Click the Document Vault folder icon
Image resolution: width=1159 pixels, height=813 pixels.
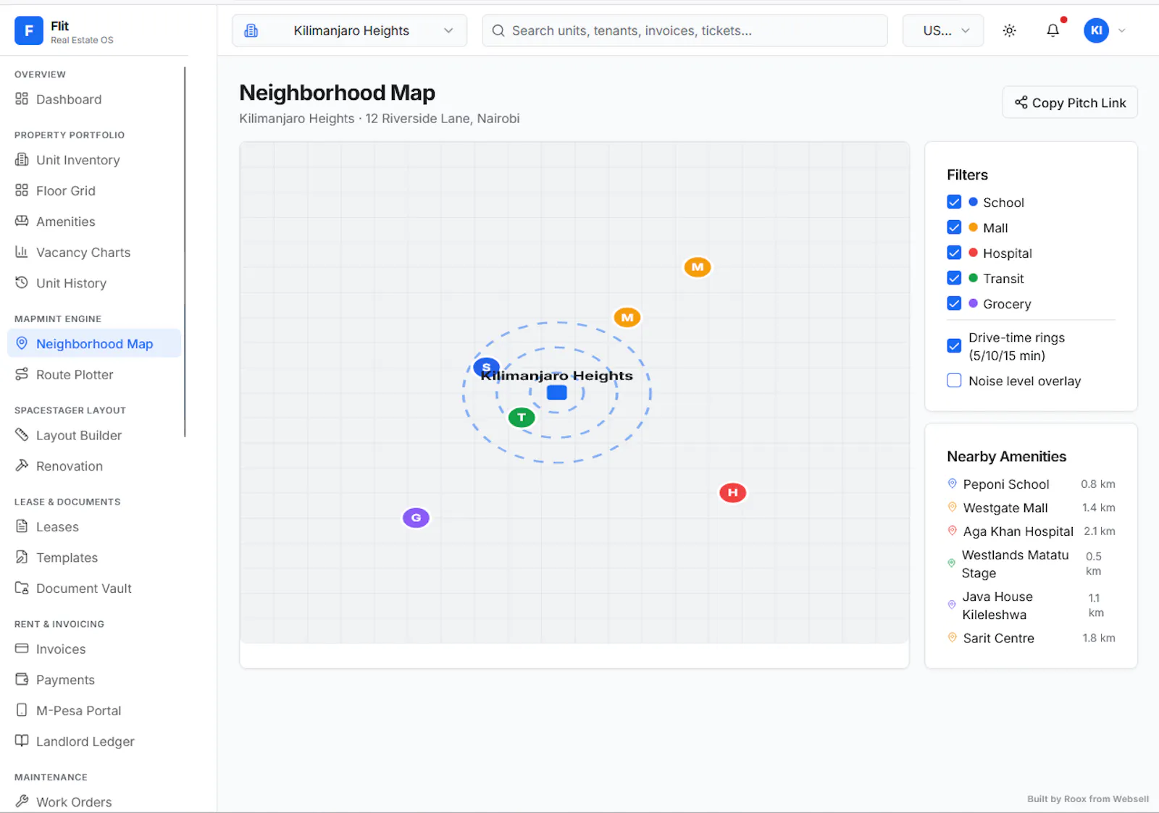[22, 588]
